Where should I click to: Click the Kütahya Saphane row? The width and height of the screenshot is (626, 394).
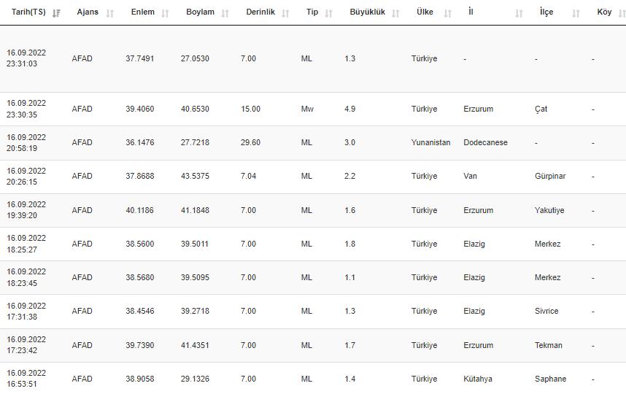tap(313, 379)
